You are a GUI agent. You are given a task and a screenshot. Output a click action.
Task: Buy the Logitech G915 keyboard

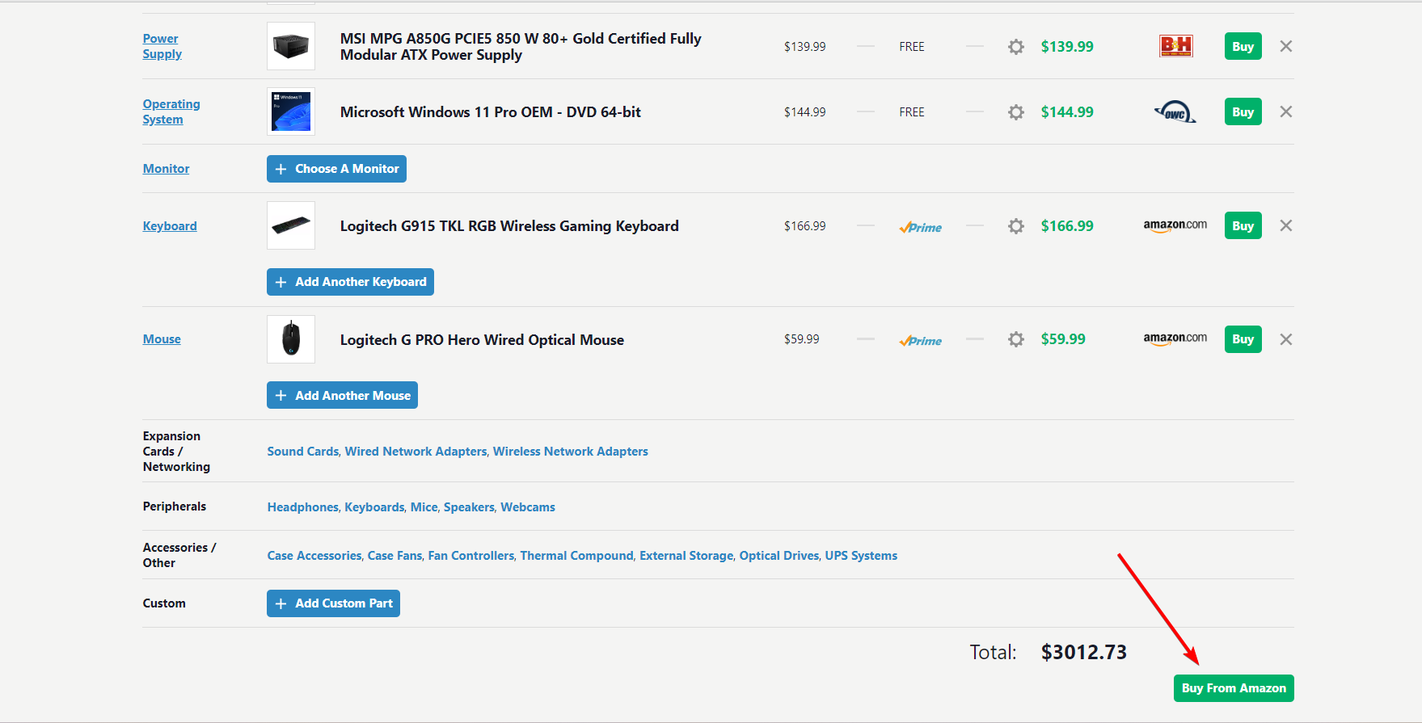pos(1243,226)
